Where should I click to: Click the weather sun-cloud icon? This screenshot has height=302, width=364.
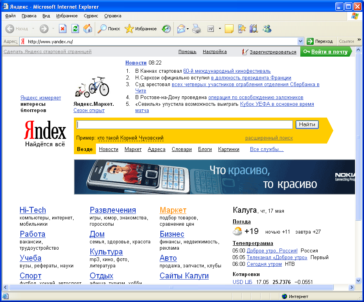pyautogui.click(x=237, y=231)
